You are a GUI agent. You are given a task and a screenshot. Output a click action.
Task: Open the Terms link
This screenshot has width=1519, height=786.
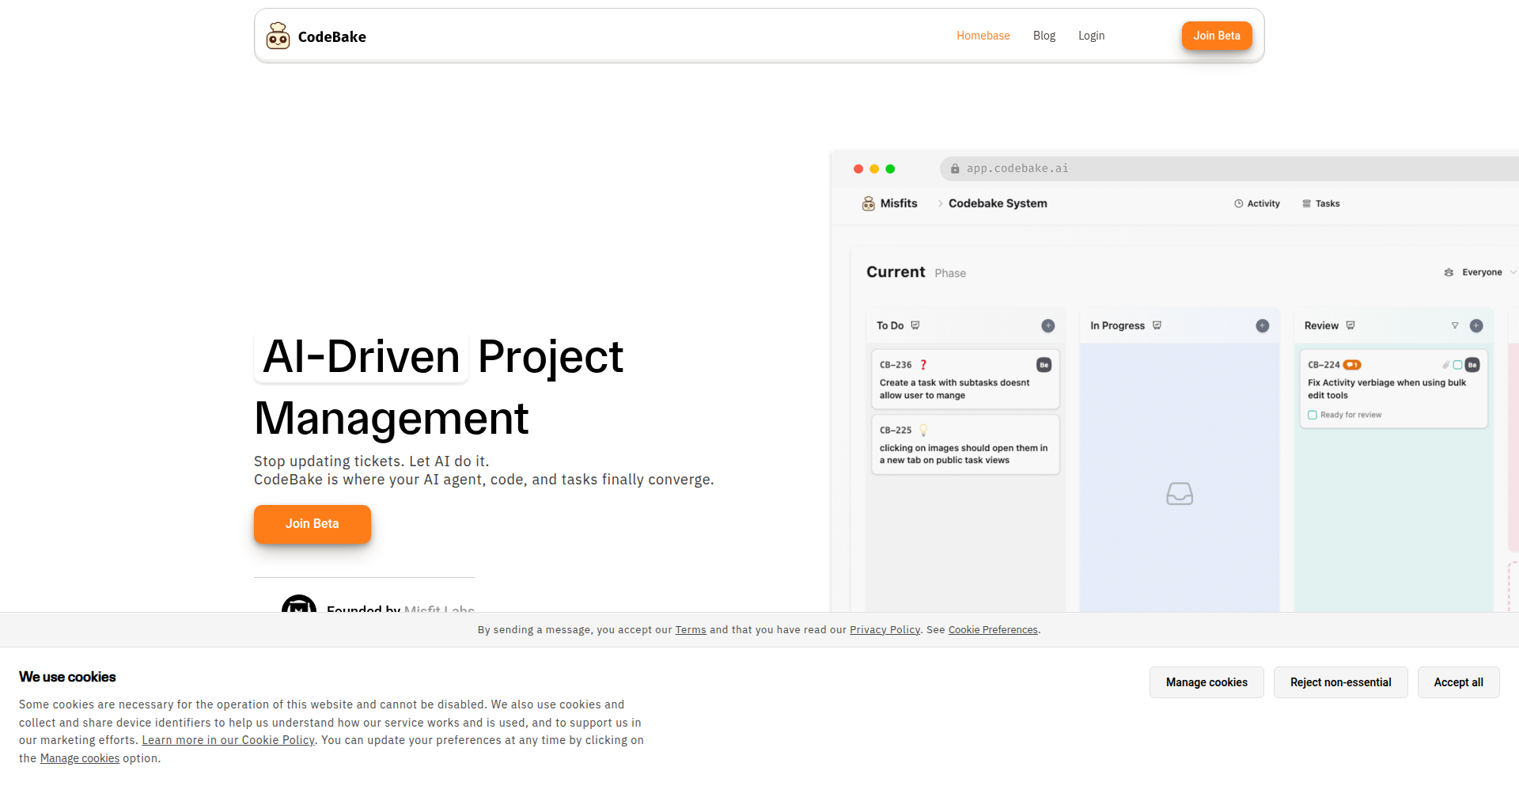coord(691,630)
